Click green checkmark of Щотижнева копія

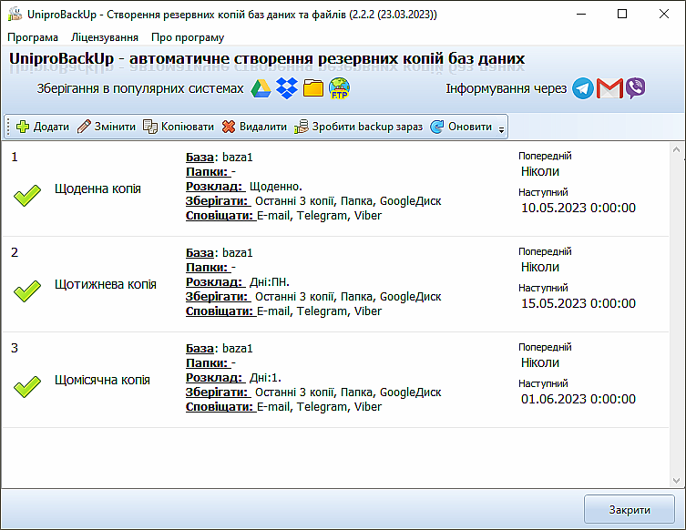coord(27,290)
